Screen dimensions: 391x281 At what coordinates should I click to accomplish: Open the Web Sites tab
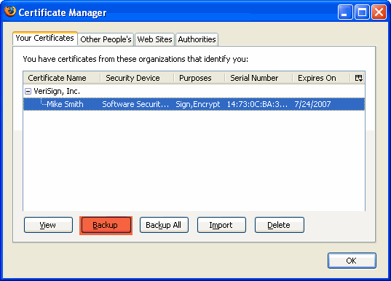pos(154,39)
